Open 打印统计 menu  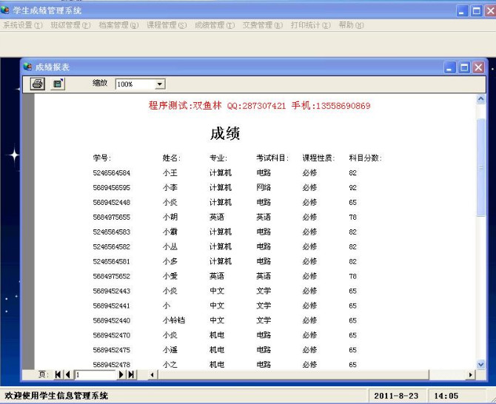click(311, 25)
